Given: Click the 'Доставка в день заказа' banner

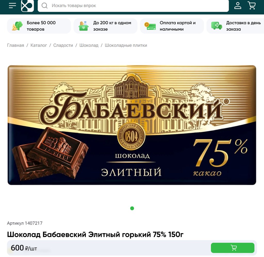Looking at the screenshot, I should (235, 26).
